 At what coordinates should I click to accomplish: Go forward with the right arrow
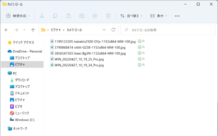16,30
